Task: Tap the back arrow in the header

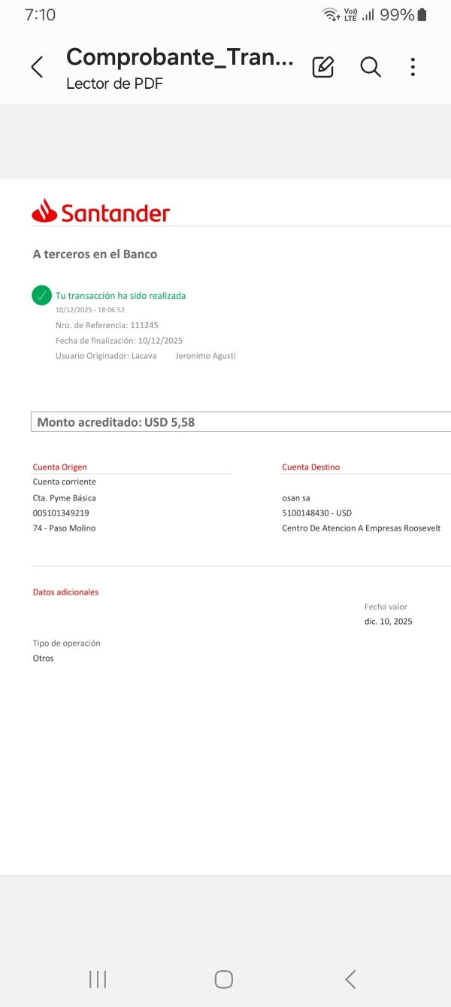Action: click(x=37, y=67)
